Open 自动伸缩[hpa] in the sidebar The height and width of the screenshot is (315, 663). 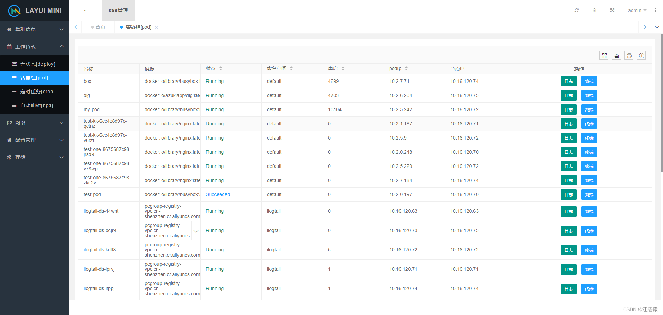point(35,105)
